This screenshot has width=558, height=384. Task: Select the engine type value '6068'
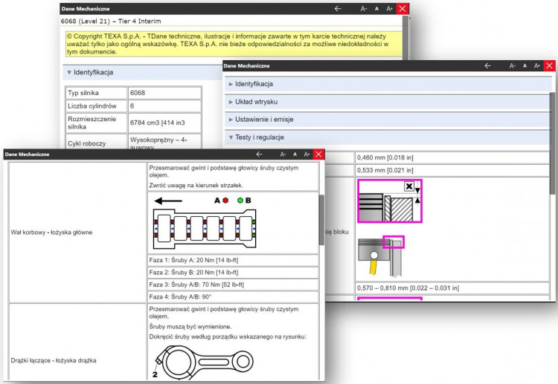[164, 93]
